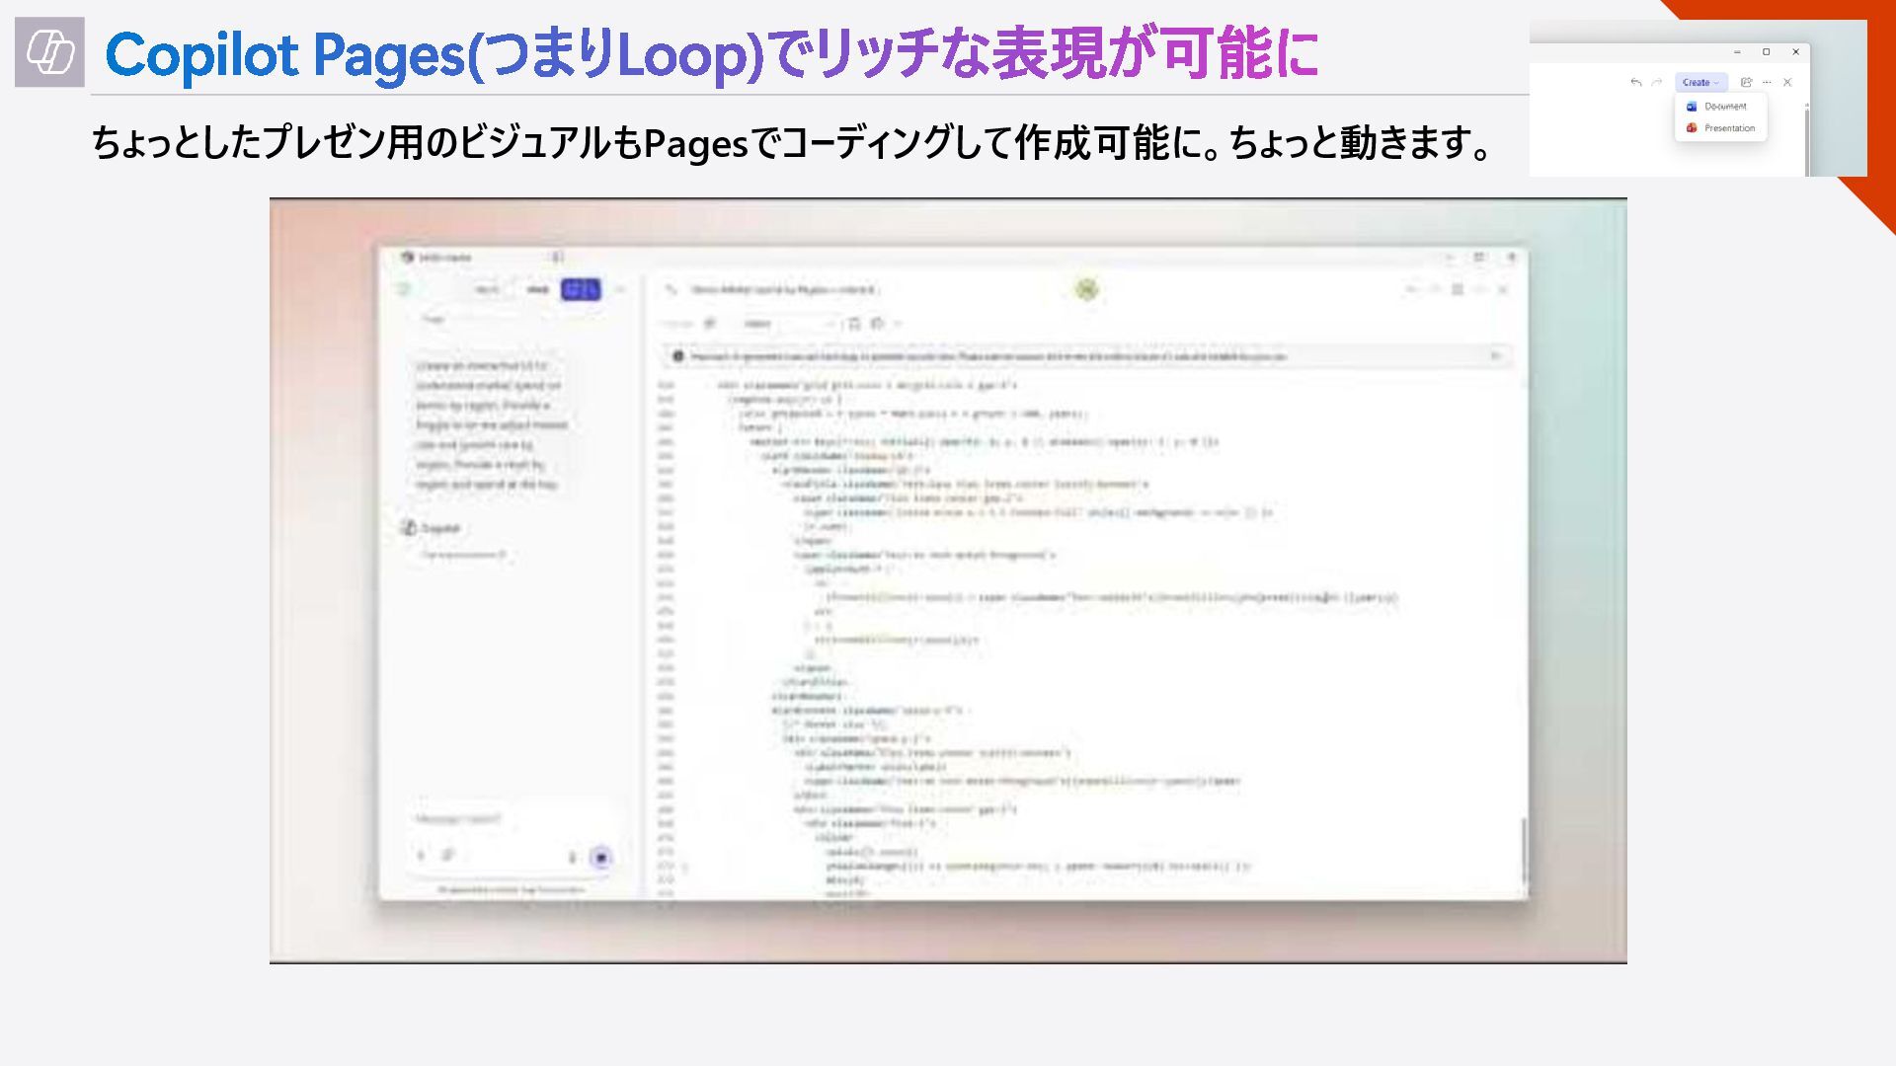Select the Web toggle in chat header

tap(537, 289)
